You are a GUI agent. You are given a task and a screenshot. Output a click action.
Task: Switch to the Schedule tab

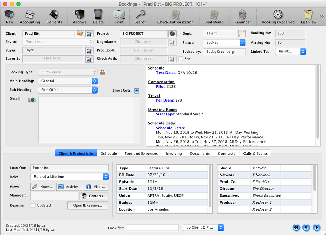coord(109,153)
